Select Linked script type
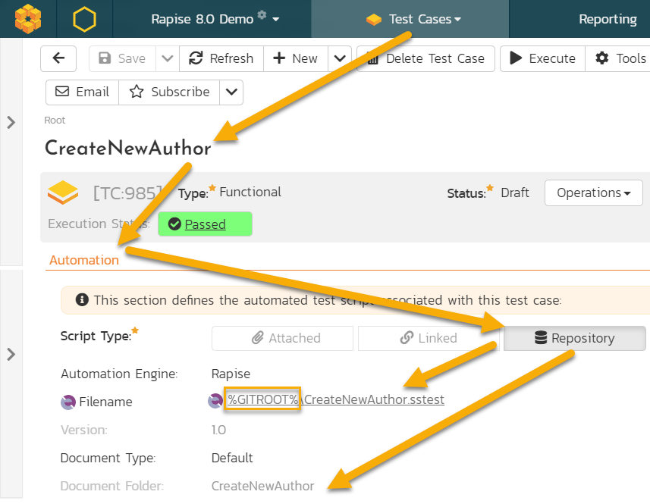The image size is (650, 504). [429, 338]
